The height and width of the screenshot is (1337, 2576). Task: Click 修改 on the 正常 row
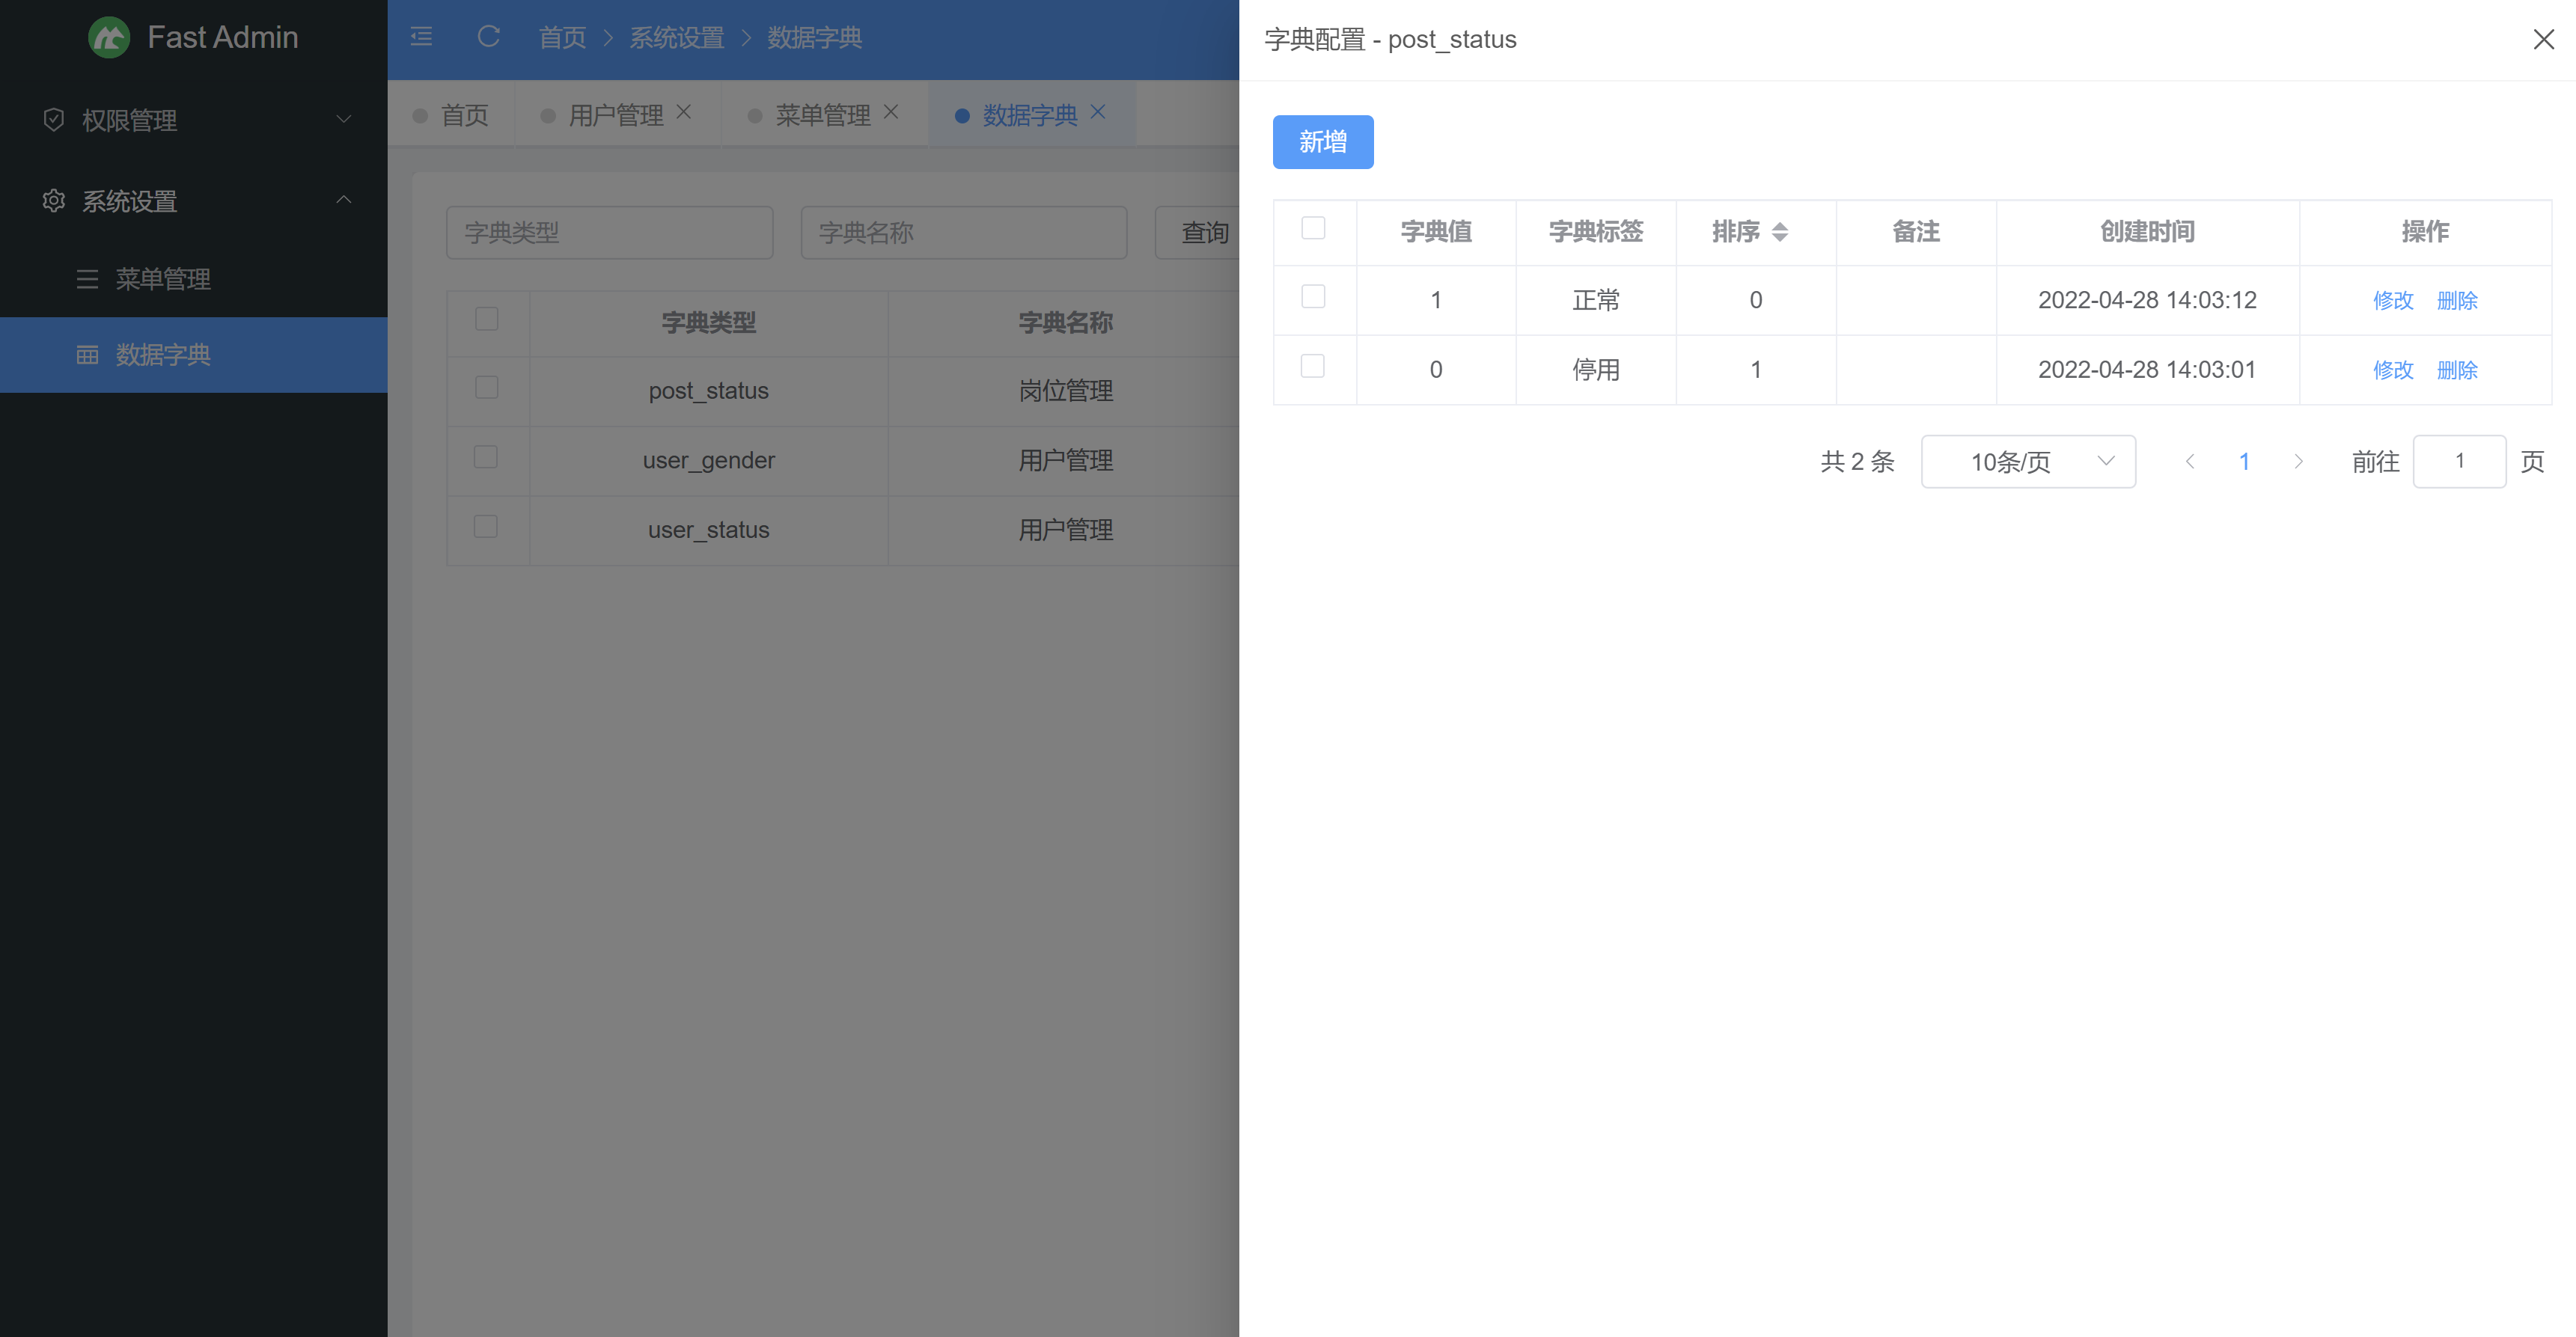coord(2393,300)
